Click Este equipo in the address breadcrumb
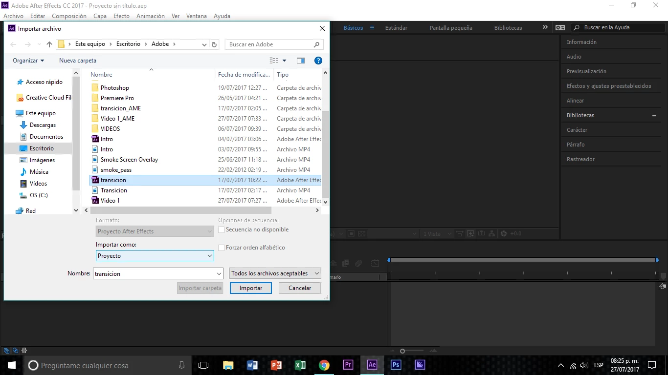The image size is (668, 375). click(x=90, y=44)
